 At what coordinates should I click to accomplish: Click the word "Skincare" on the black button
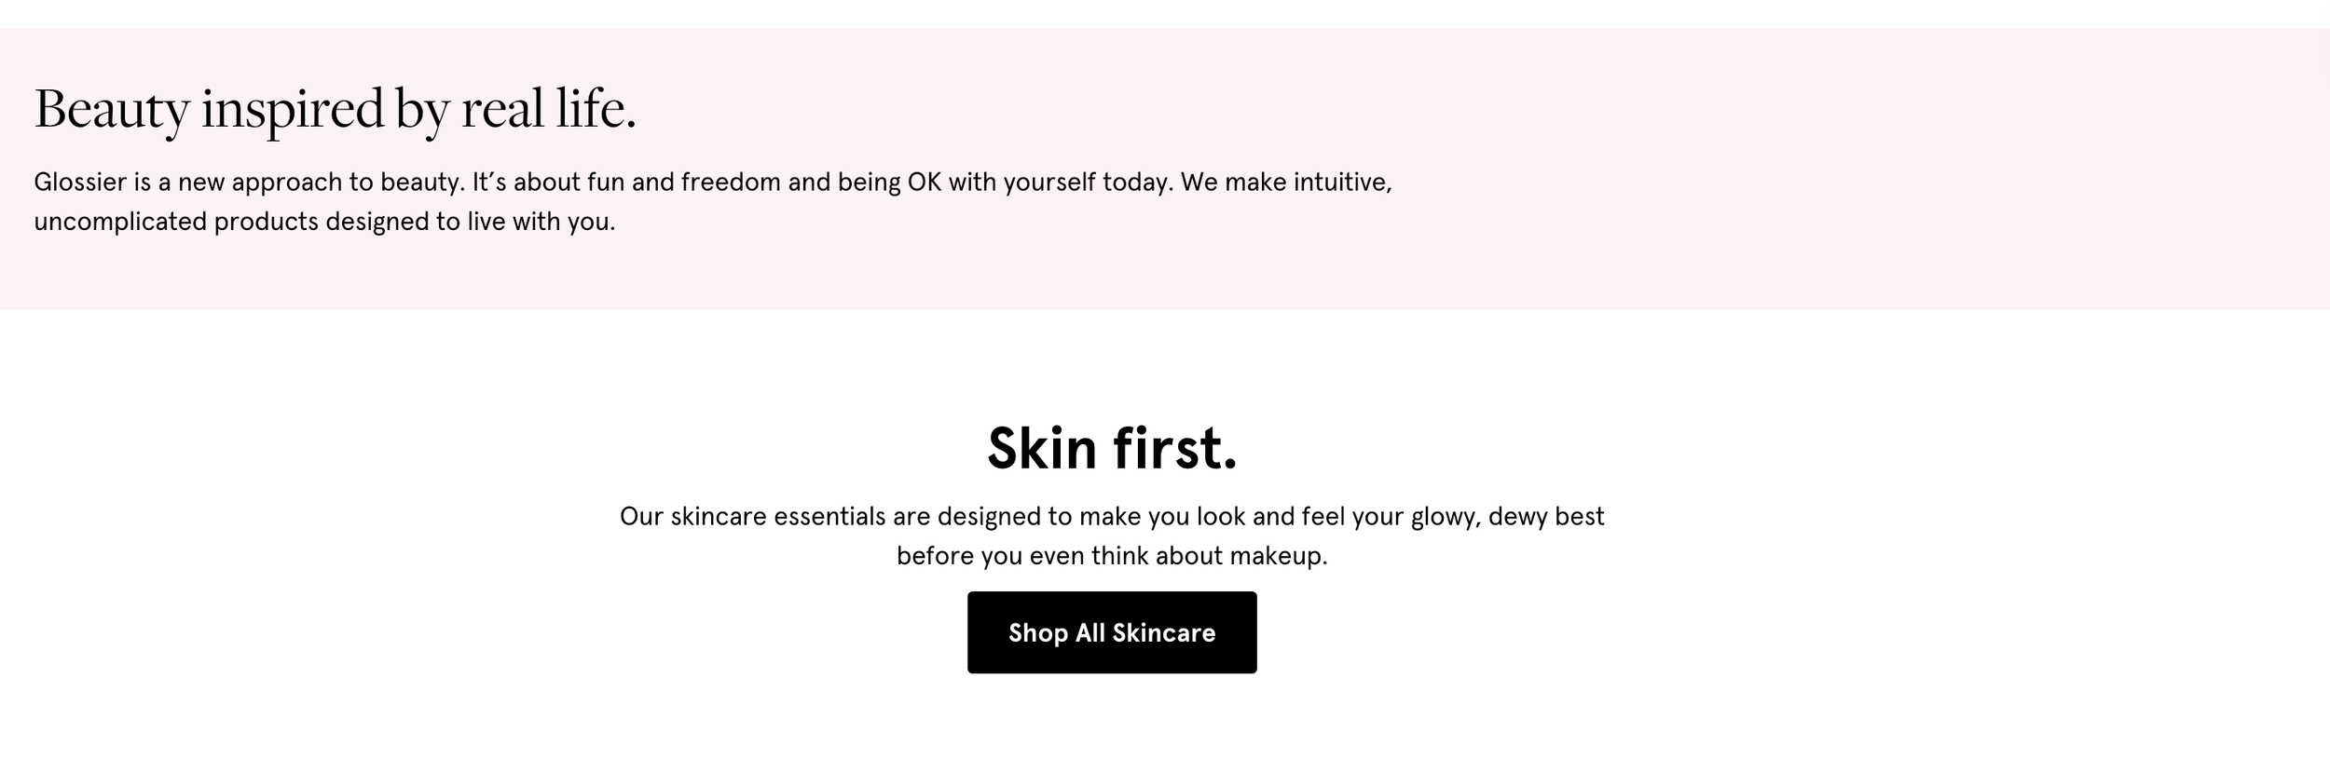(x=1163, y=633)
